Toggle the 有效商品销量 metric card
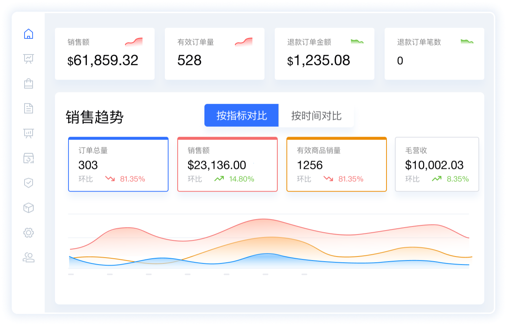Viewport: 507px width, 326px height. click(336, 164)
